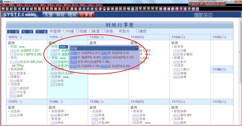Open stock 4943 康控-KY link

click(176, 115)
